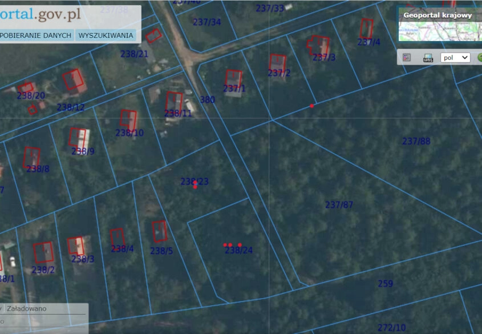Click the red markers at parcel 238/23
The image size is (482, 334).
pos(195,185)
